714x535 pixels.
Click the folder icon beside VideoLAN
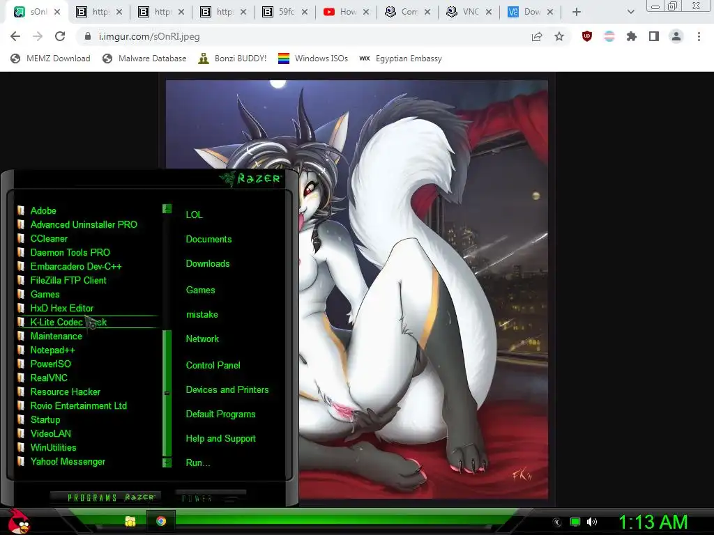pyautogui.click(x=20, y=433)
